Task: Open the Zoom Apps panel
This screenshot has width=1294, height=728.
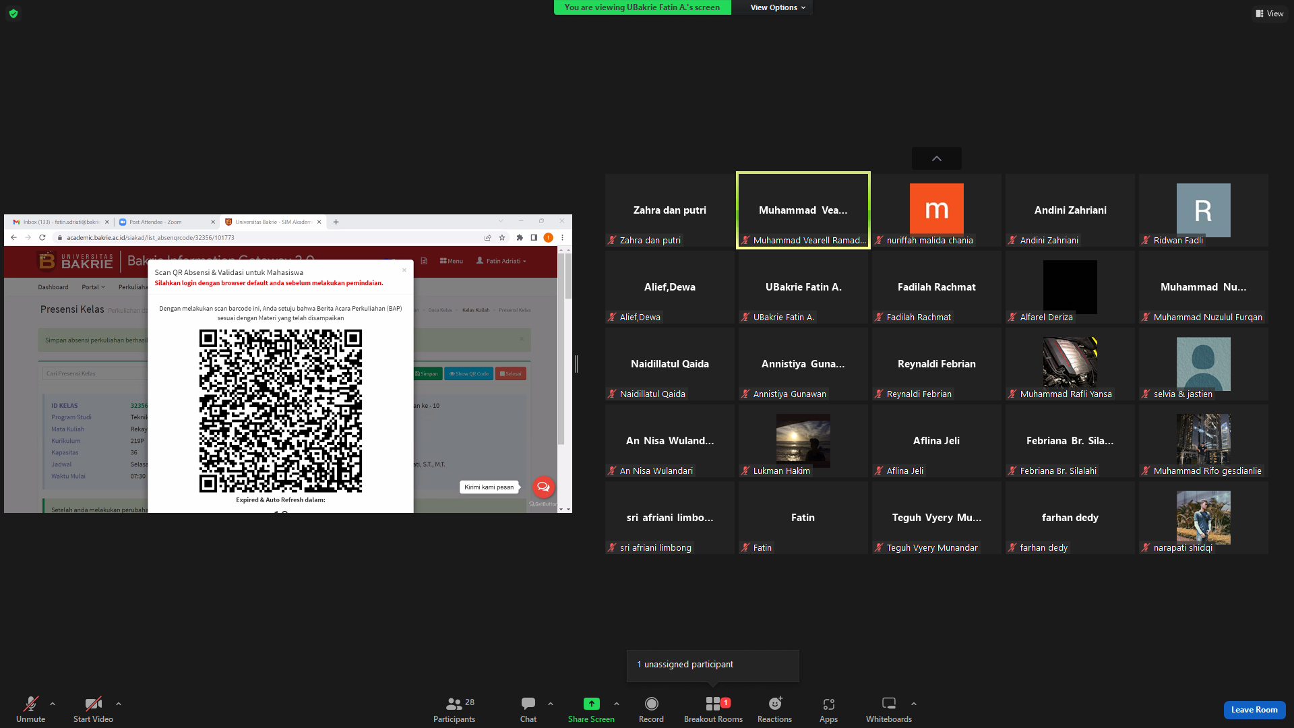Action: point(828,709)
